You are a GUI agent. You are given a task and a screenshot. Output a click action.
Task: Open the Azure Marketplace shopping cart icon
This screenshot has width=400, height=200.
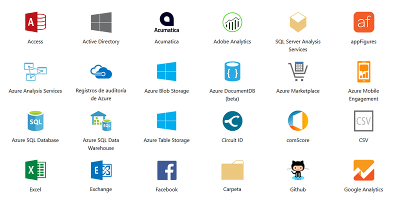(297, 71)
